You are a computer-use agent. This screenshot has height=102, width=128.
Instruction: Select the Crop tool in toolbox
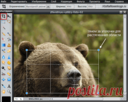[x=4, y=16]
